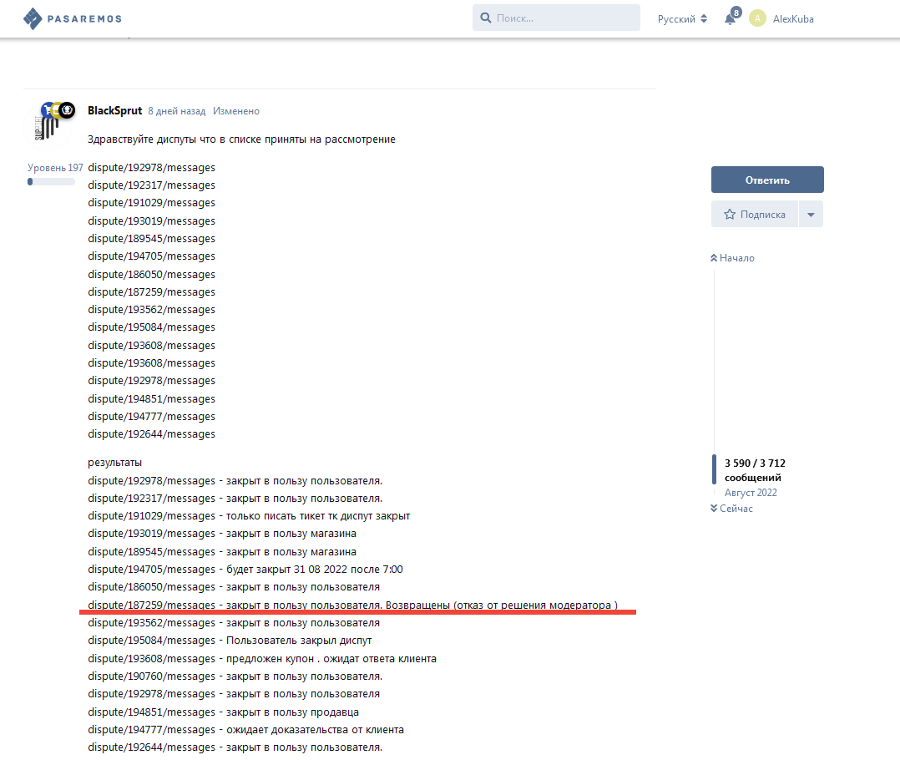Click result 'Пользователь закрыл диспут'
The width and height of the screenshot is (900, 765).
[x=299, y=641]
